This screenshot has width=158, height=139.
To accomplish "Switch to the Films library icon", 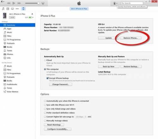I will coord(8,9).
